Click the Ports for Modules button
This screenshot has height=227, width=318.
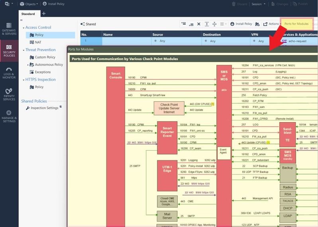point(296,24)
